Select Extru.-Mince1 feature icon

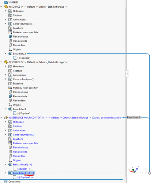tap(10, 165)
